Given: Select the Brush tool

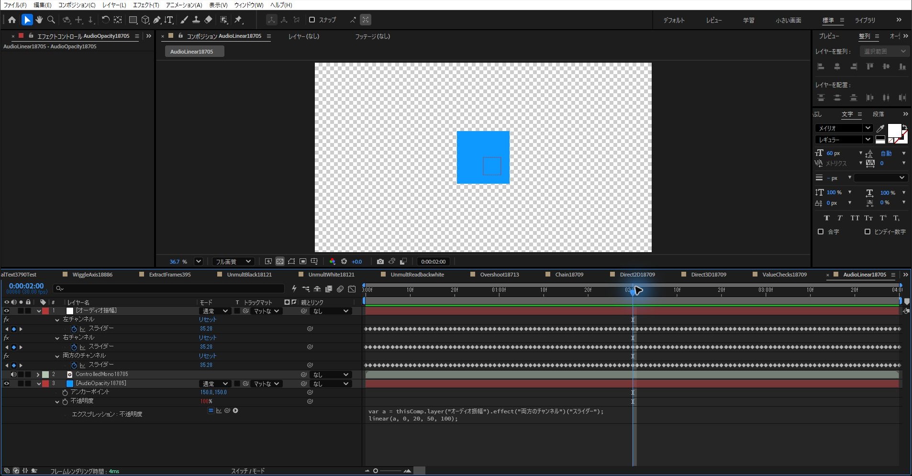Looking at the screenshot, I should pos(184,20).
